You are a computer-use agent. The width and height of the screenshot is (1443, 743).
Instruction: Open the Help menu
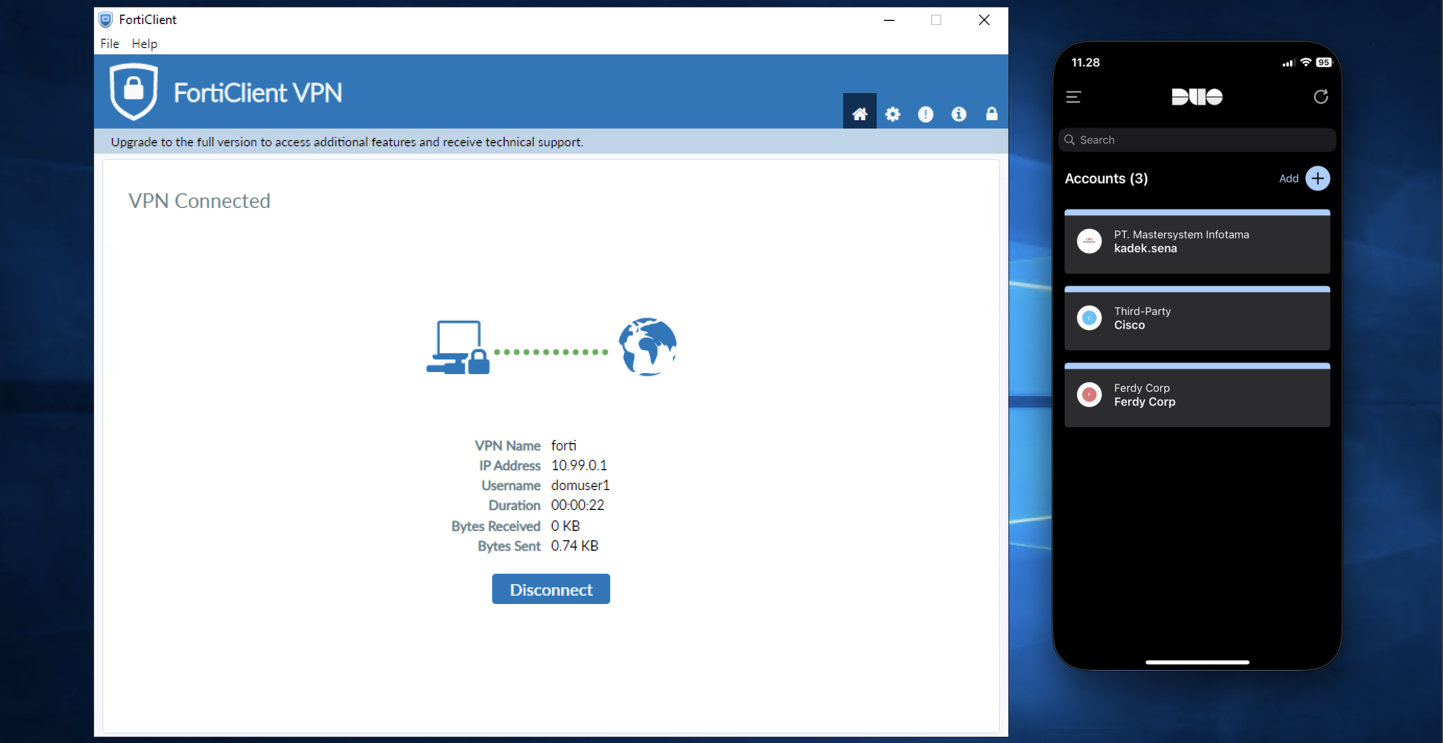click(144, 44)
